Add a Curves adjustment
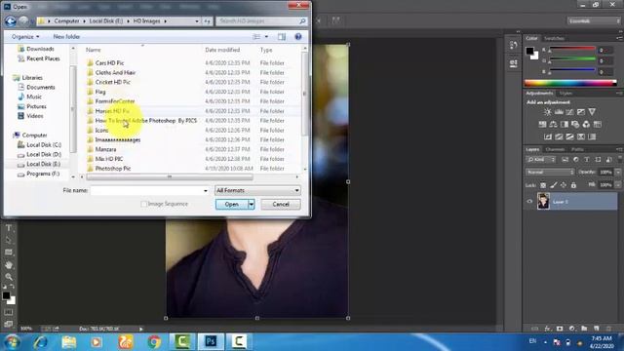This screenshot has width=624, height=351. [x=569, y=112]
